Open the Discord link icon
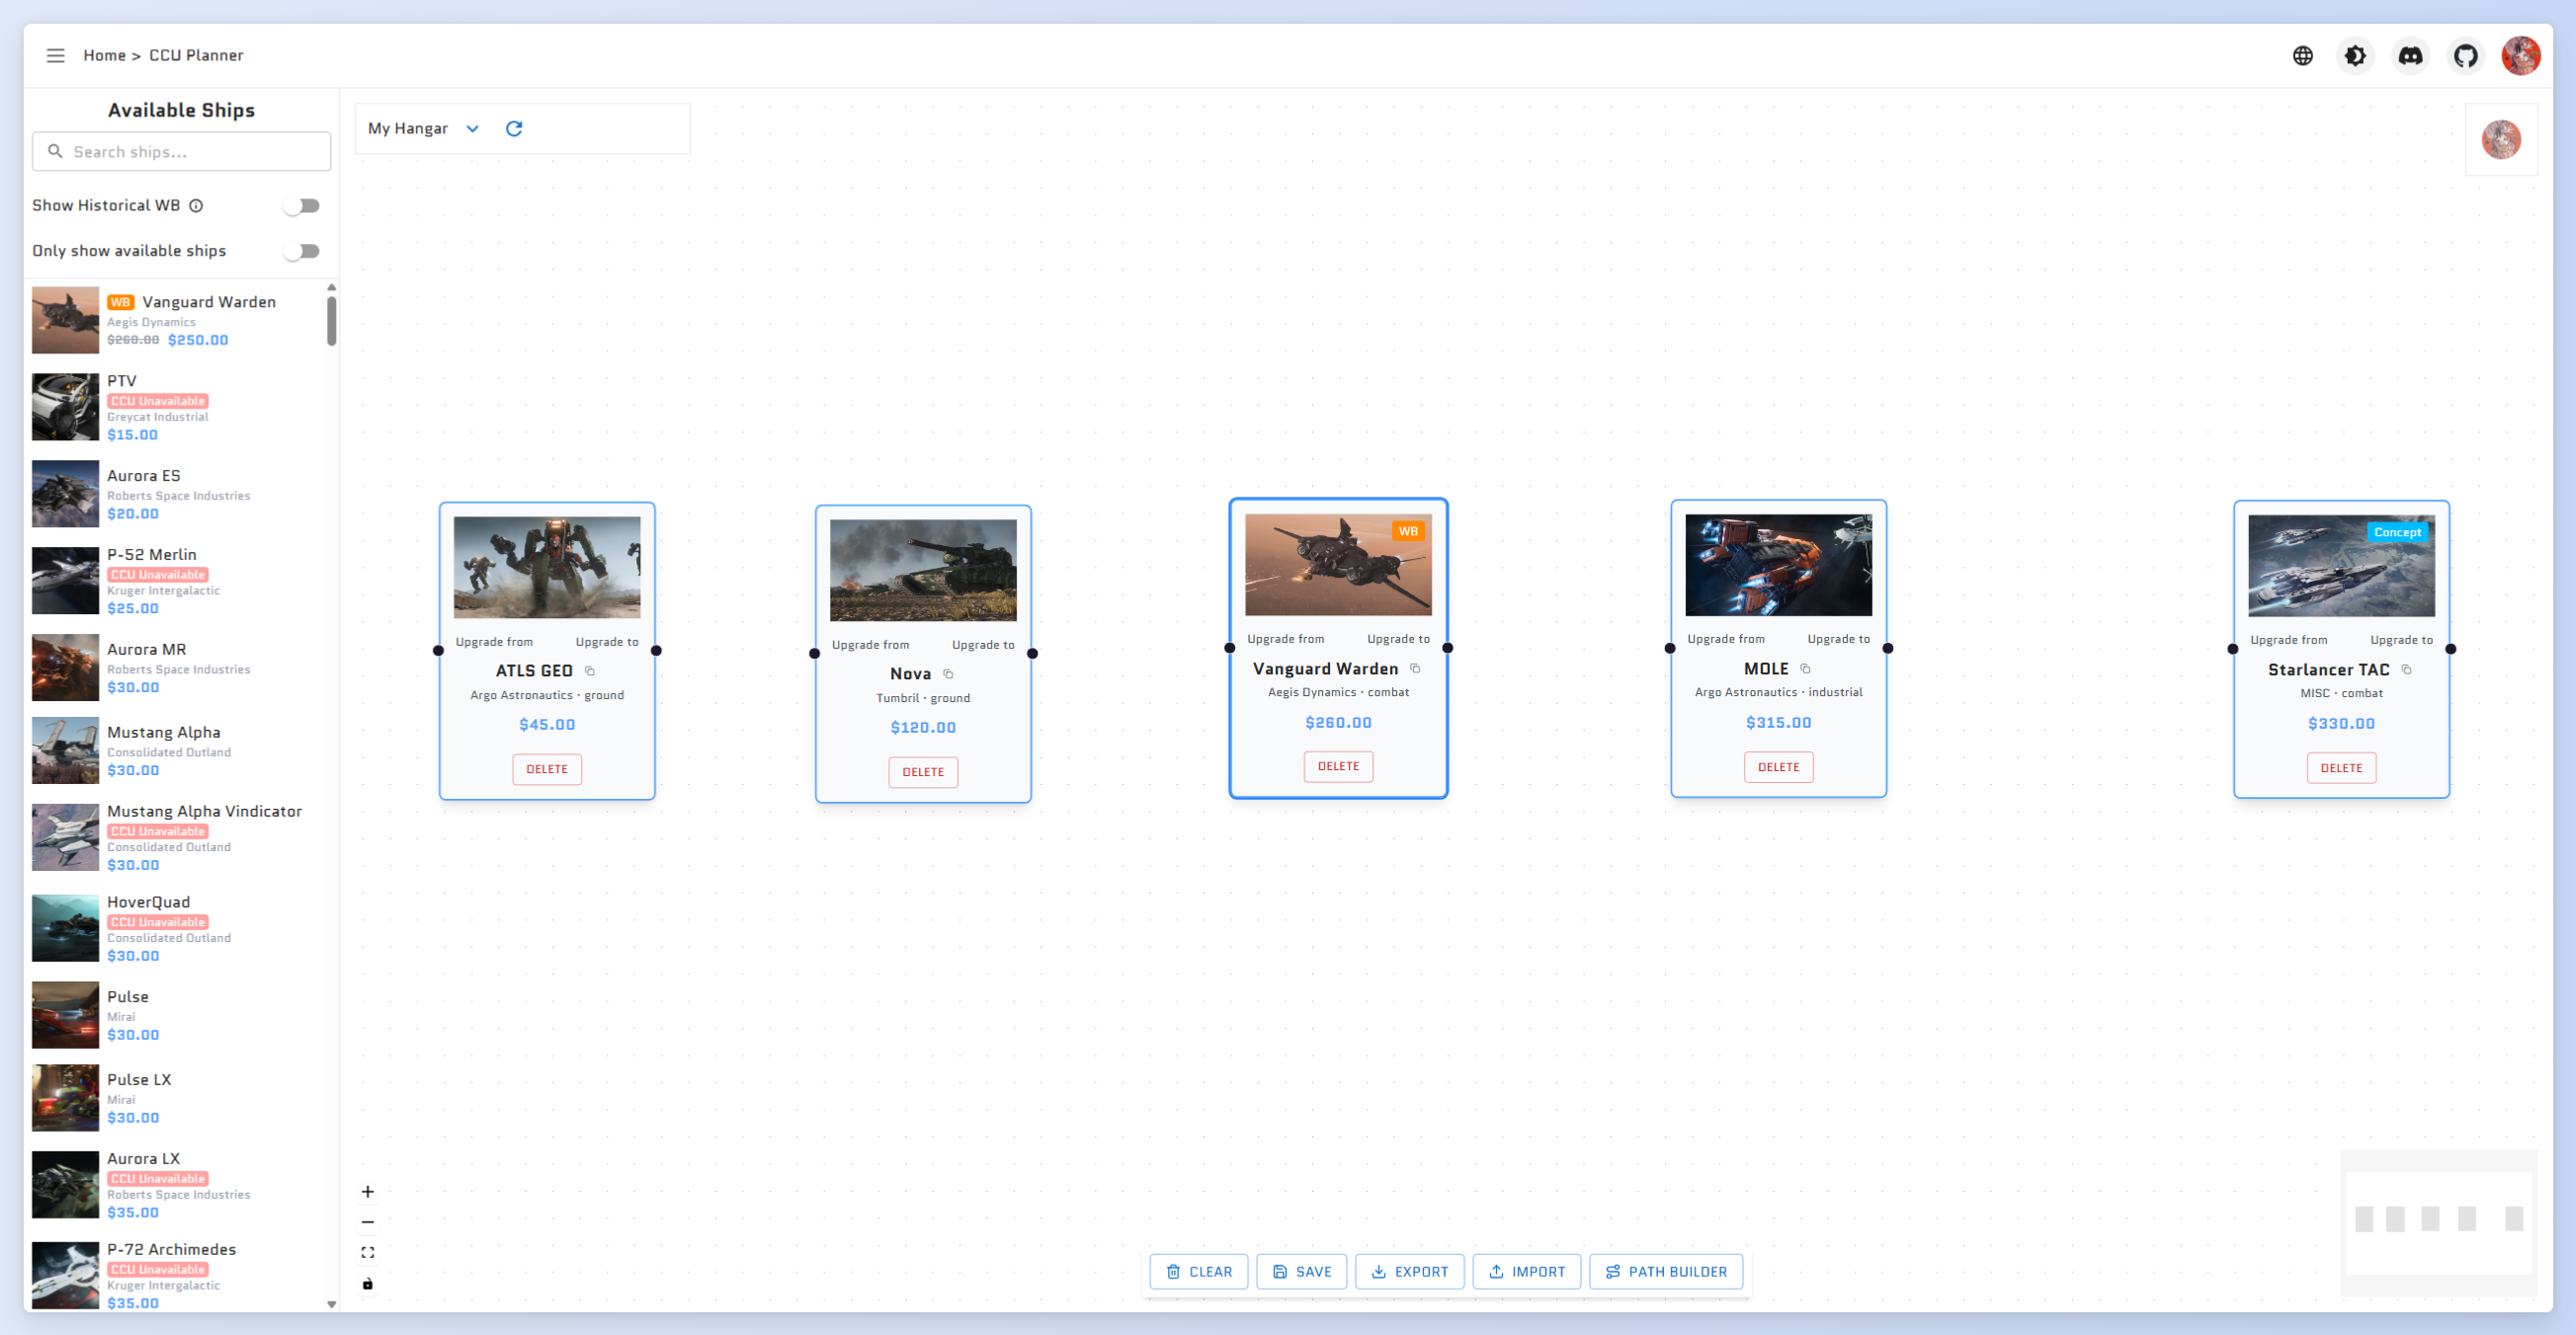This screenshot has width=2576, height=1335. [2410, 56]
